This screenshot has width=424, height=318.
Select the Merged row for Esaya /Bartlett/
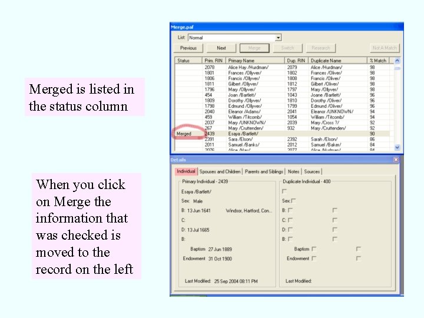[282, 134]
